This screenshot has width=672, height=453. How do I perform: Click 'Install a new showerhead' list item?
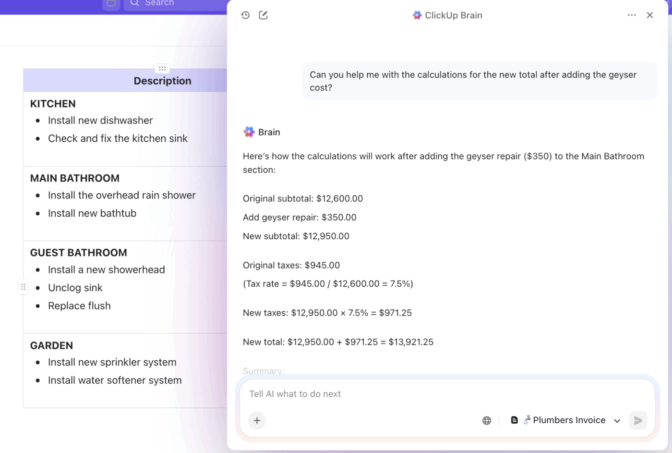tap(107, 270)
